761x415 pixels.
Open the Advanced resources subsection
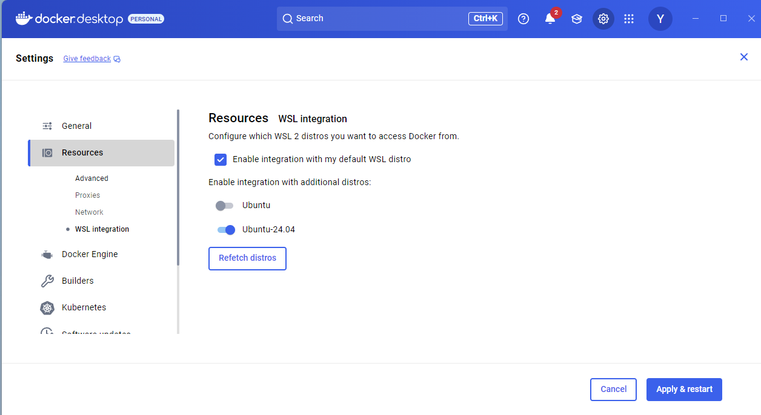91,178
